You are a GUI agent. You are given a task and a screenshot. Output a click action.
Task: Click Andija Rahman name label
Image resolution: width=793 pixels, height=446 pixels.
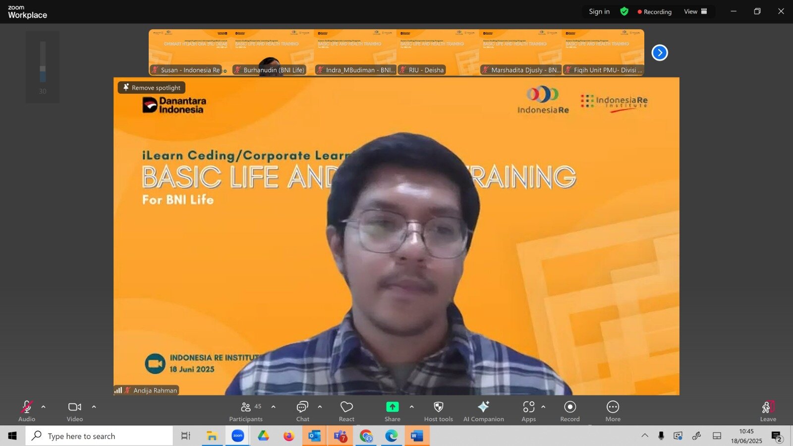[155, 390]
